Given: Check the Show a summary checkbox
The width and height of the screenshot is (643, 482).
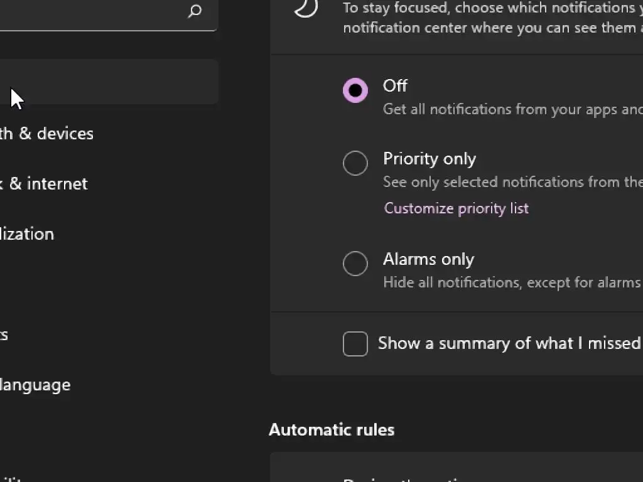Looking at the screenshot, I should point(355,344).
